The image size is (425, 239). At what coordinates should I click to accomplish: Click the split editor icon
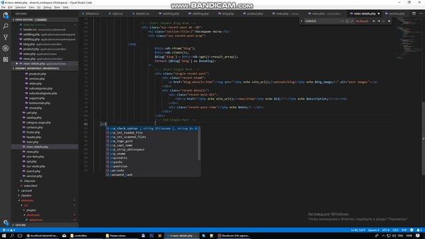click(x=414, y=13)
